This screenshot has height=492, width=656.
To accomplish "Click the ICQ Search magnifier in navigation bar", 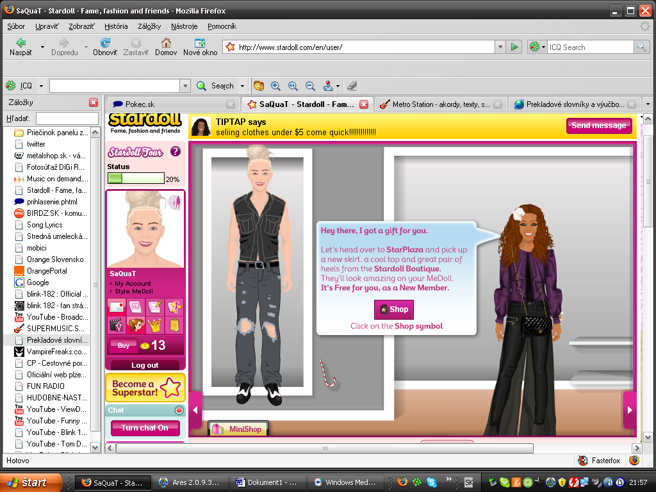I will 641,47.
